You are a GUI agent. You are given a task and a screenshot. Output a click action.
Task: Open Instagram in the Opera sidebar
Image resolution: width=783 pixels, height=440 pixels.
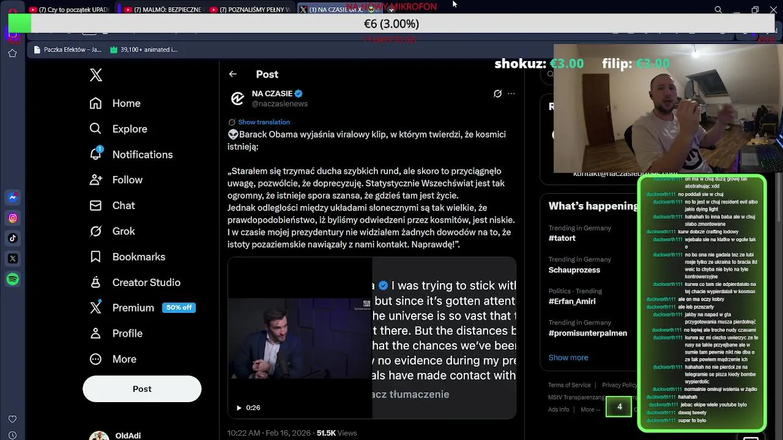click(x=13, y=218)
